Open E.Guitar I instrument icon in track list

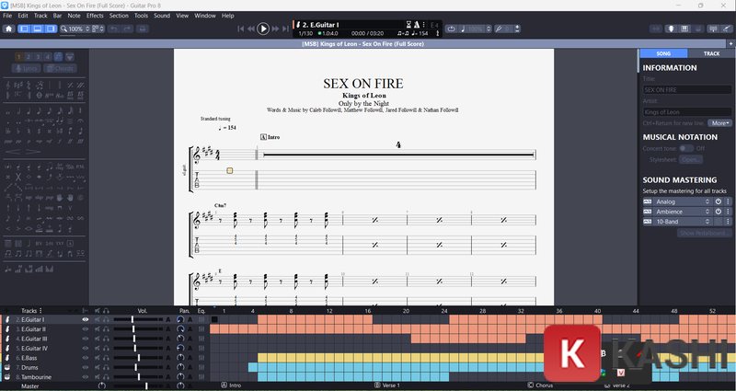tap(7, 319)
